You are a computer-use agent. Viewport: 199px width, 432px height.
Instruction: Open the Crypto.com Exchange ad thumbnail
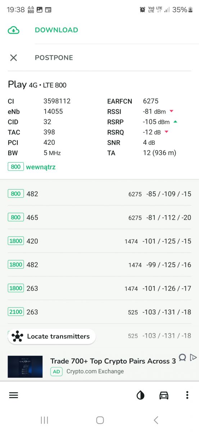[x=25, y=366]
